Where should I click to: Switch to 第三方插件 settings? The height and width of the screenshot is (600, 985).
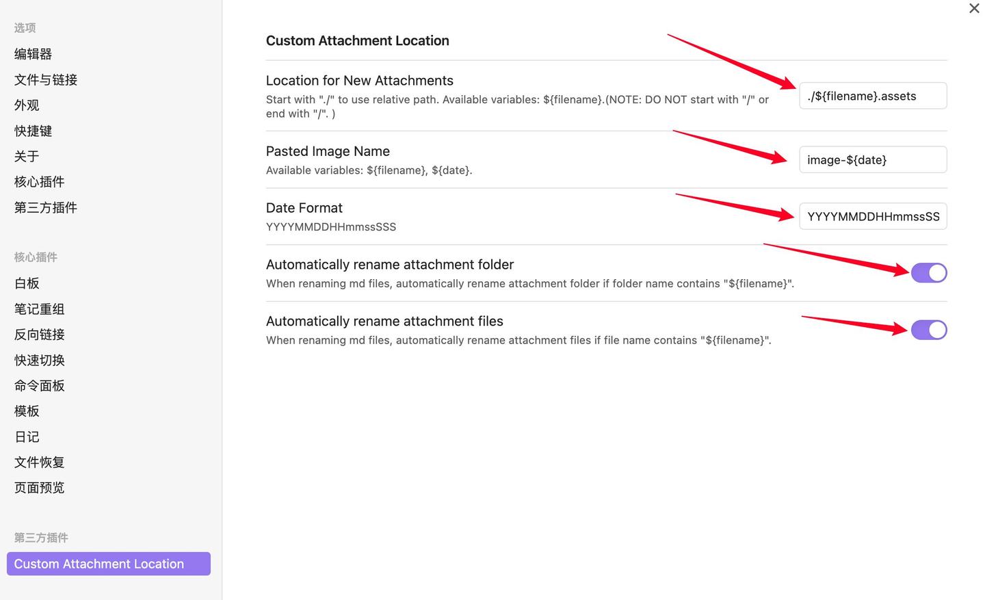[x=46, y=207]
